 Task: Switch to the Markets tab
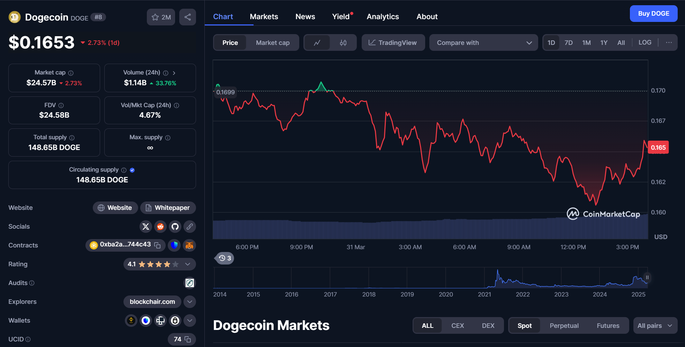pyautogui.click(x=264, y=16)
